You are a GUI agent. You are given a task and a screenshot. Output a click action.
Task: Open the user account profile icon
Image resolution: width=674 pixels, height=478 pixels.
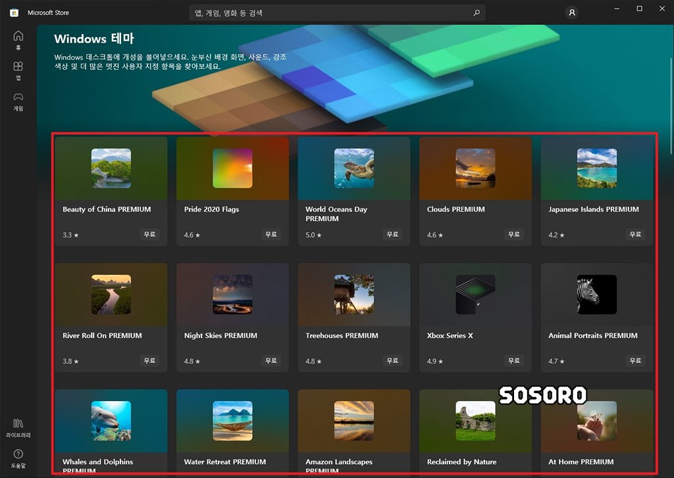572,13
